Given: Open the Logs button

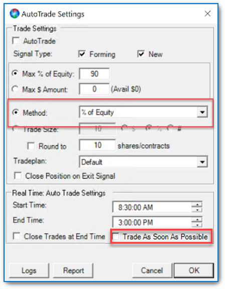Looking at the screenshot, I should [x=29, y=270].
